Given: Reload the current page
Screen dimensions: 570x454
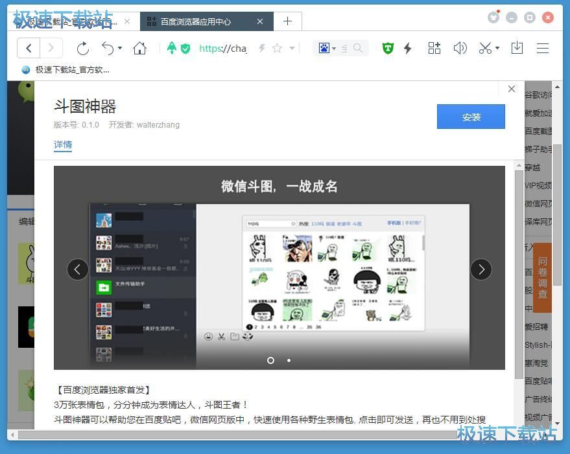Looking at the screenshot, I should click(83, 49).
